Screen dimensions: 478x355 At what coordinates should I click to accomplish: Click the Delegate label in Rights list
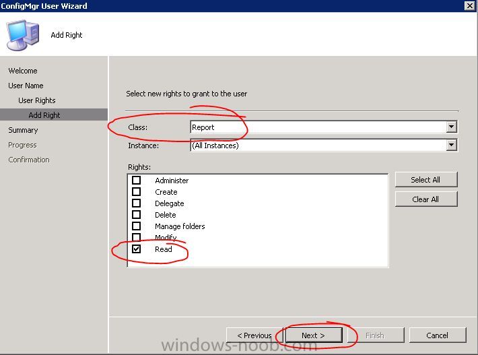(x=170, y=203)
